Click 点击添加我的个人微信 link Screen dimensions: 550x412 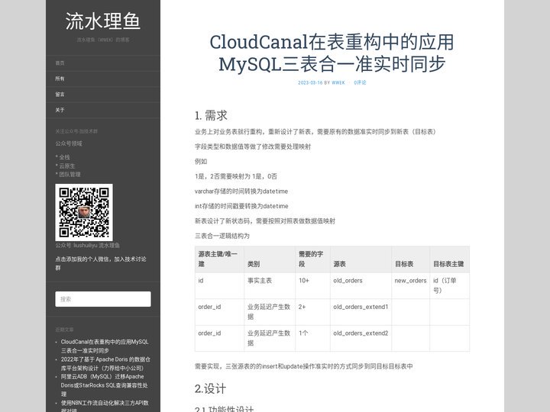point(101,263)
